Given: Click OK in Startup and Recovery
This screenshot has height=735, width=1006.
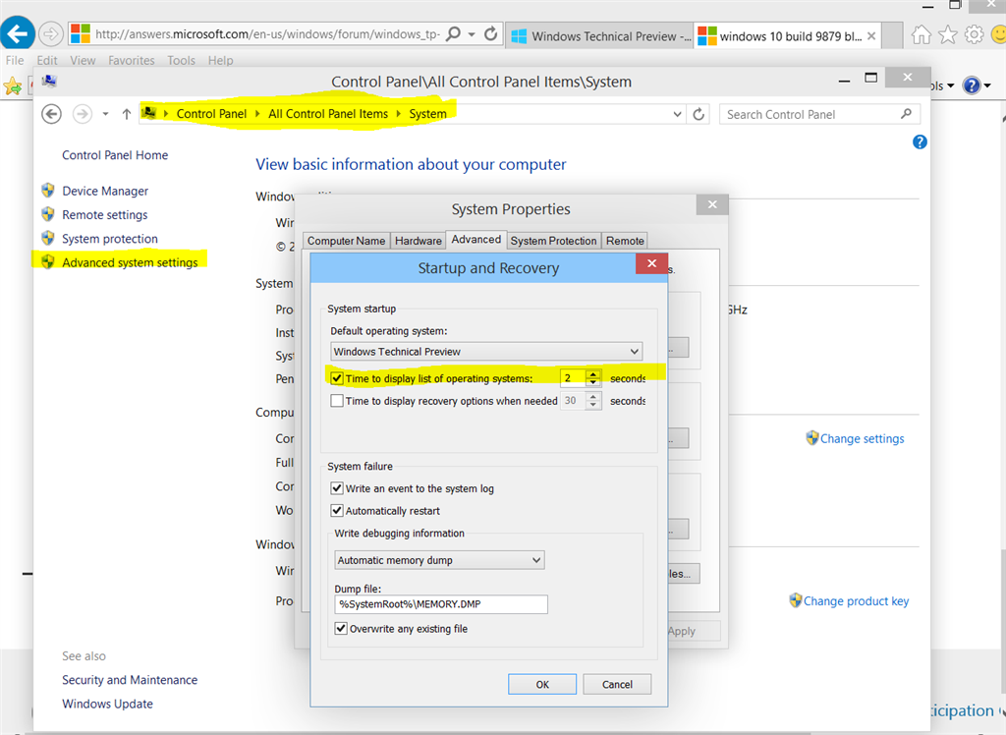Looking at the screenshot, I should tap(542, 684).
